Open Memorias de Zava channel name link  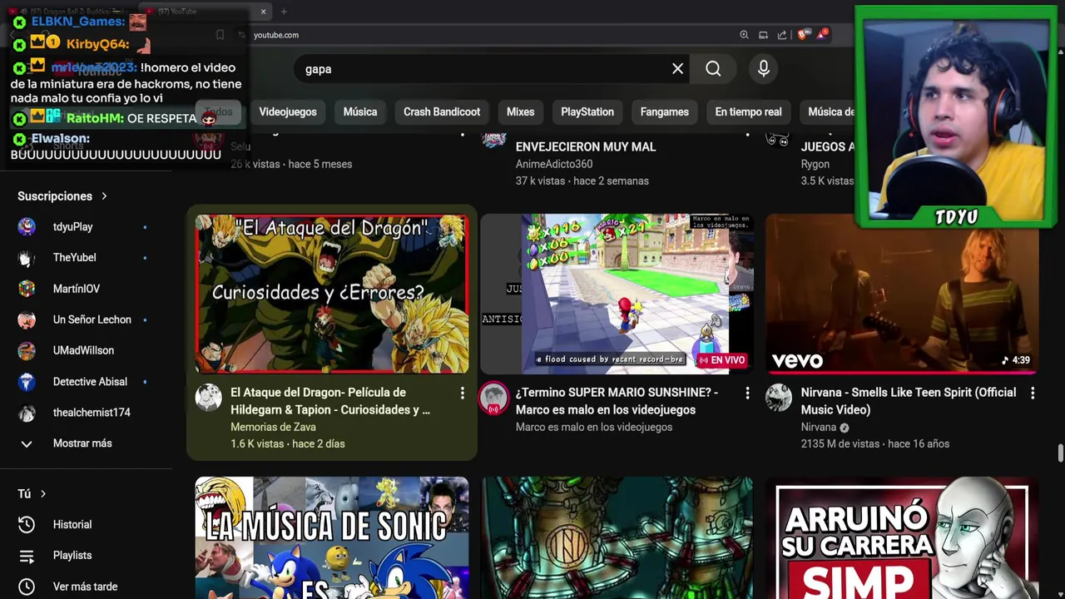coord(273,427)
